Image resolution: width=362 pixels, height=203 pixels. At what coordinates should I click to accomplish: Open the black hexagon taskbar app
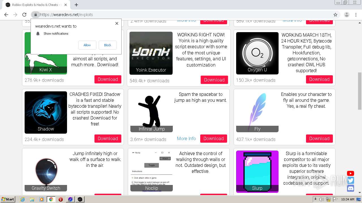click(80, 199)
